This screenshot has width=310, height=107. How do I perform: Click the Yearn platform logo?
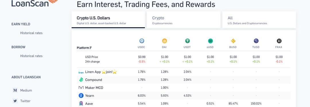click(x=81, y=96)
